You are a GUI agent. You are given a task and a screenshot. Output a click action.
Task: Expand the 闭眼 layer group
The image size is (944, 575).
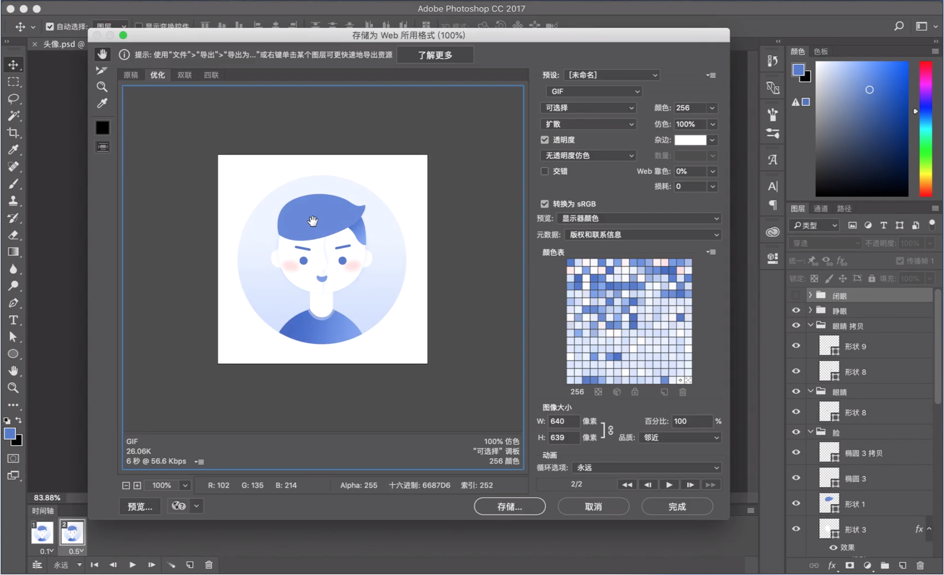point(810,295)
